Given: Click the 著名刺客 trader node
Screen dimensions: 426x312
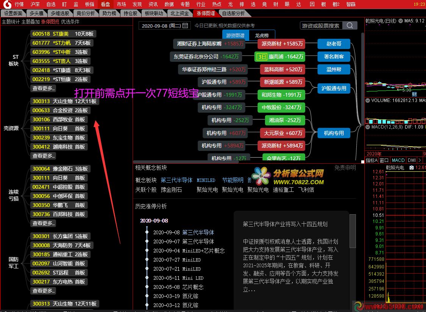Looking at the screenshot, I should pos(334,56).
